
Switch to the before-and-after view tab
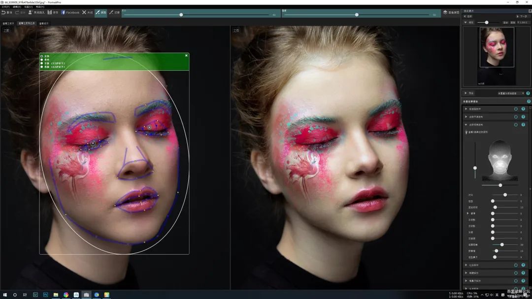tap(27, 24)
